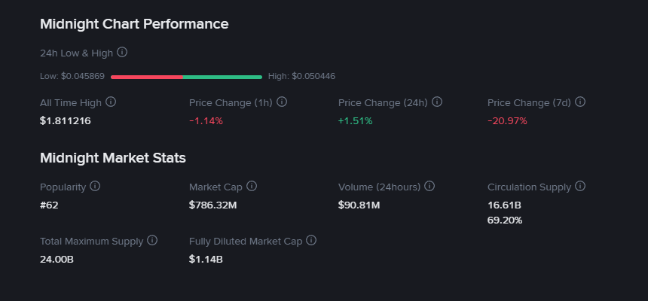648x301 pixels.
Task: Click the Midnight Market Stats heading
Action: (113, 158)
